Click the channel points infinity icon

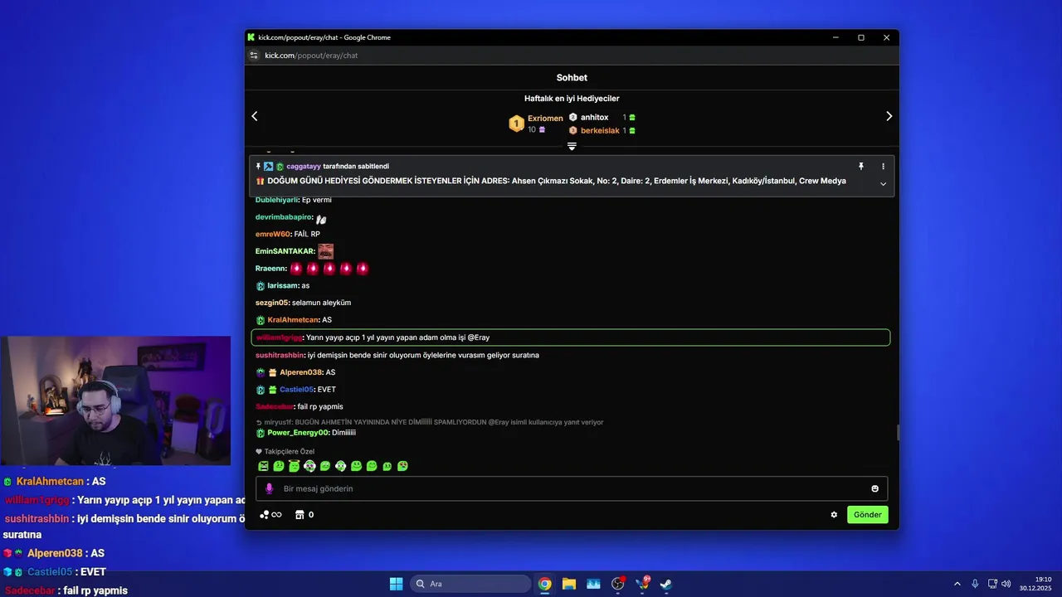[x=270, y=515]
